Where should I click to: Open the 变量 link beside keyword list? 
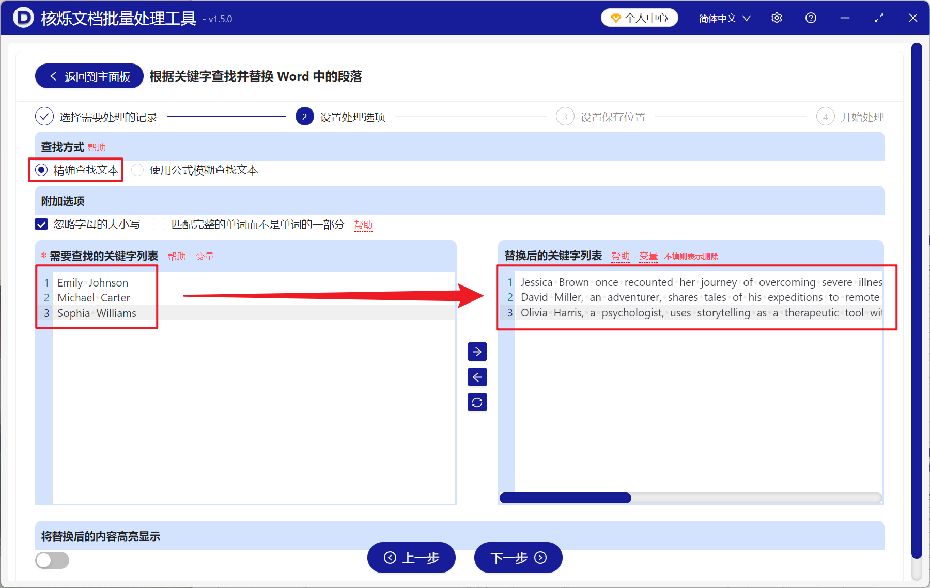204,256
